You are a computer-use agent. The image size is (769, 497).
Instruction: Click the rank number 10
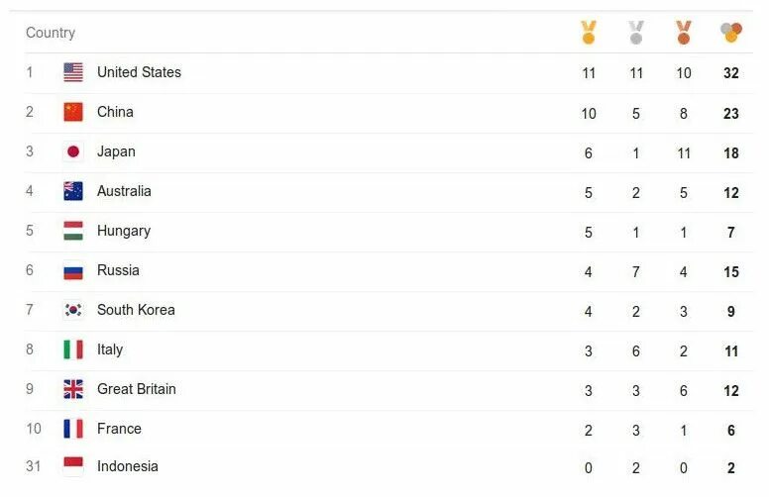point(35,429)
